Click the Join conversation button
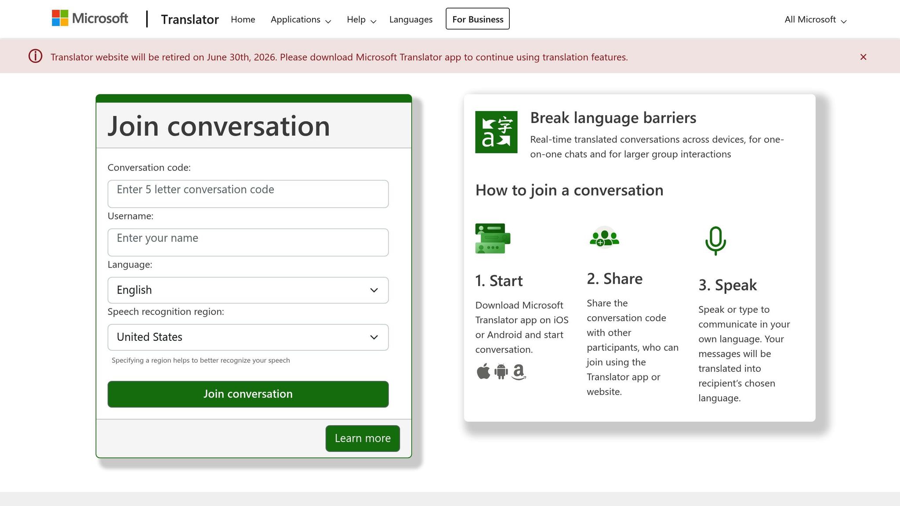The image size is (900, 506). (x=247, y=394)
